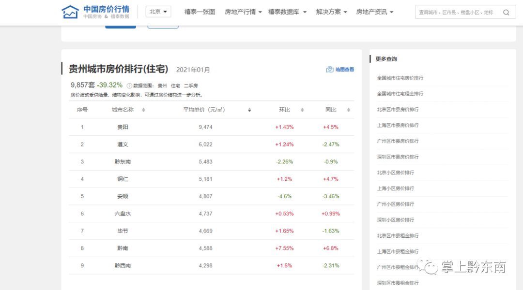The width and height of the screenshot is (523, 290).
Task: Select city name 黔东南 in the table
Action: [123, 161]
